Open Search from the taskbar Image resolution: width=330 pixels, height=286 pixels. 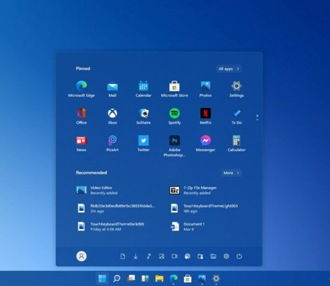117,279
